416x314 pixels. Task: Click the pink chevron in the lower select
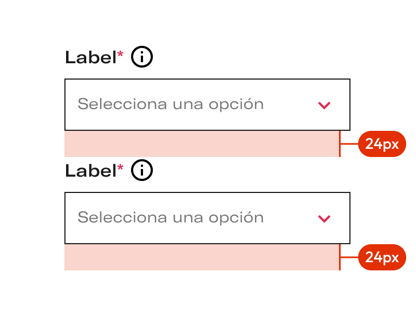pyautogui.click(x=324, y=219)
